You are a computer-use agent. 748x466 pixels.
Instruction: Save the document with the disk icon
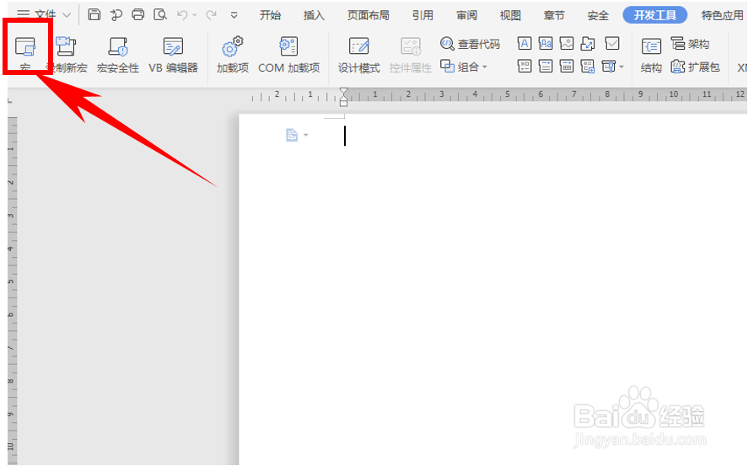[x=94, y=15]
